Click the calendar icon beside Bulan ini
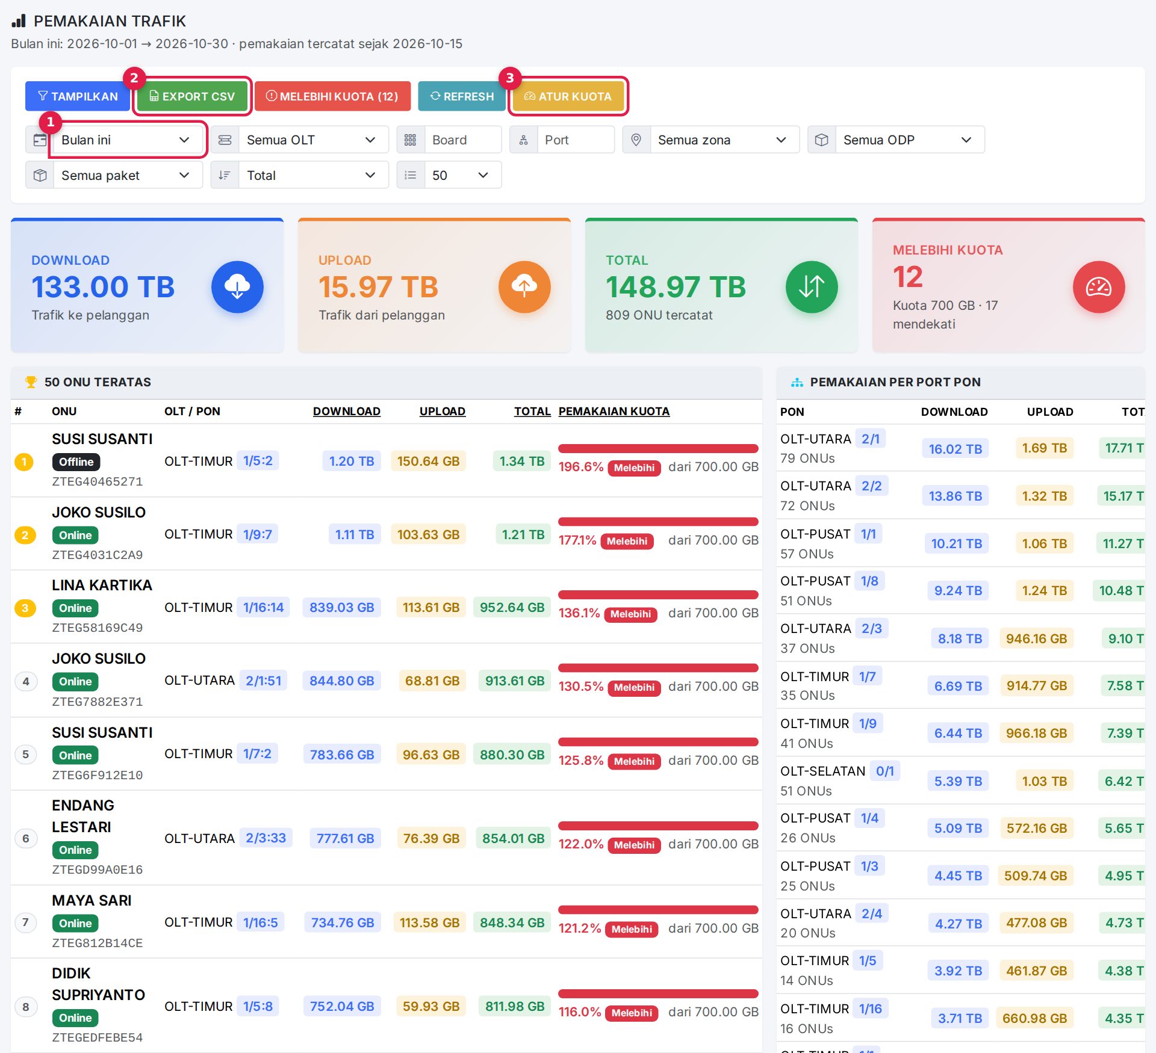The image size is (1156, 1053). 40,140
